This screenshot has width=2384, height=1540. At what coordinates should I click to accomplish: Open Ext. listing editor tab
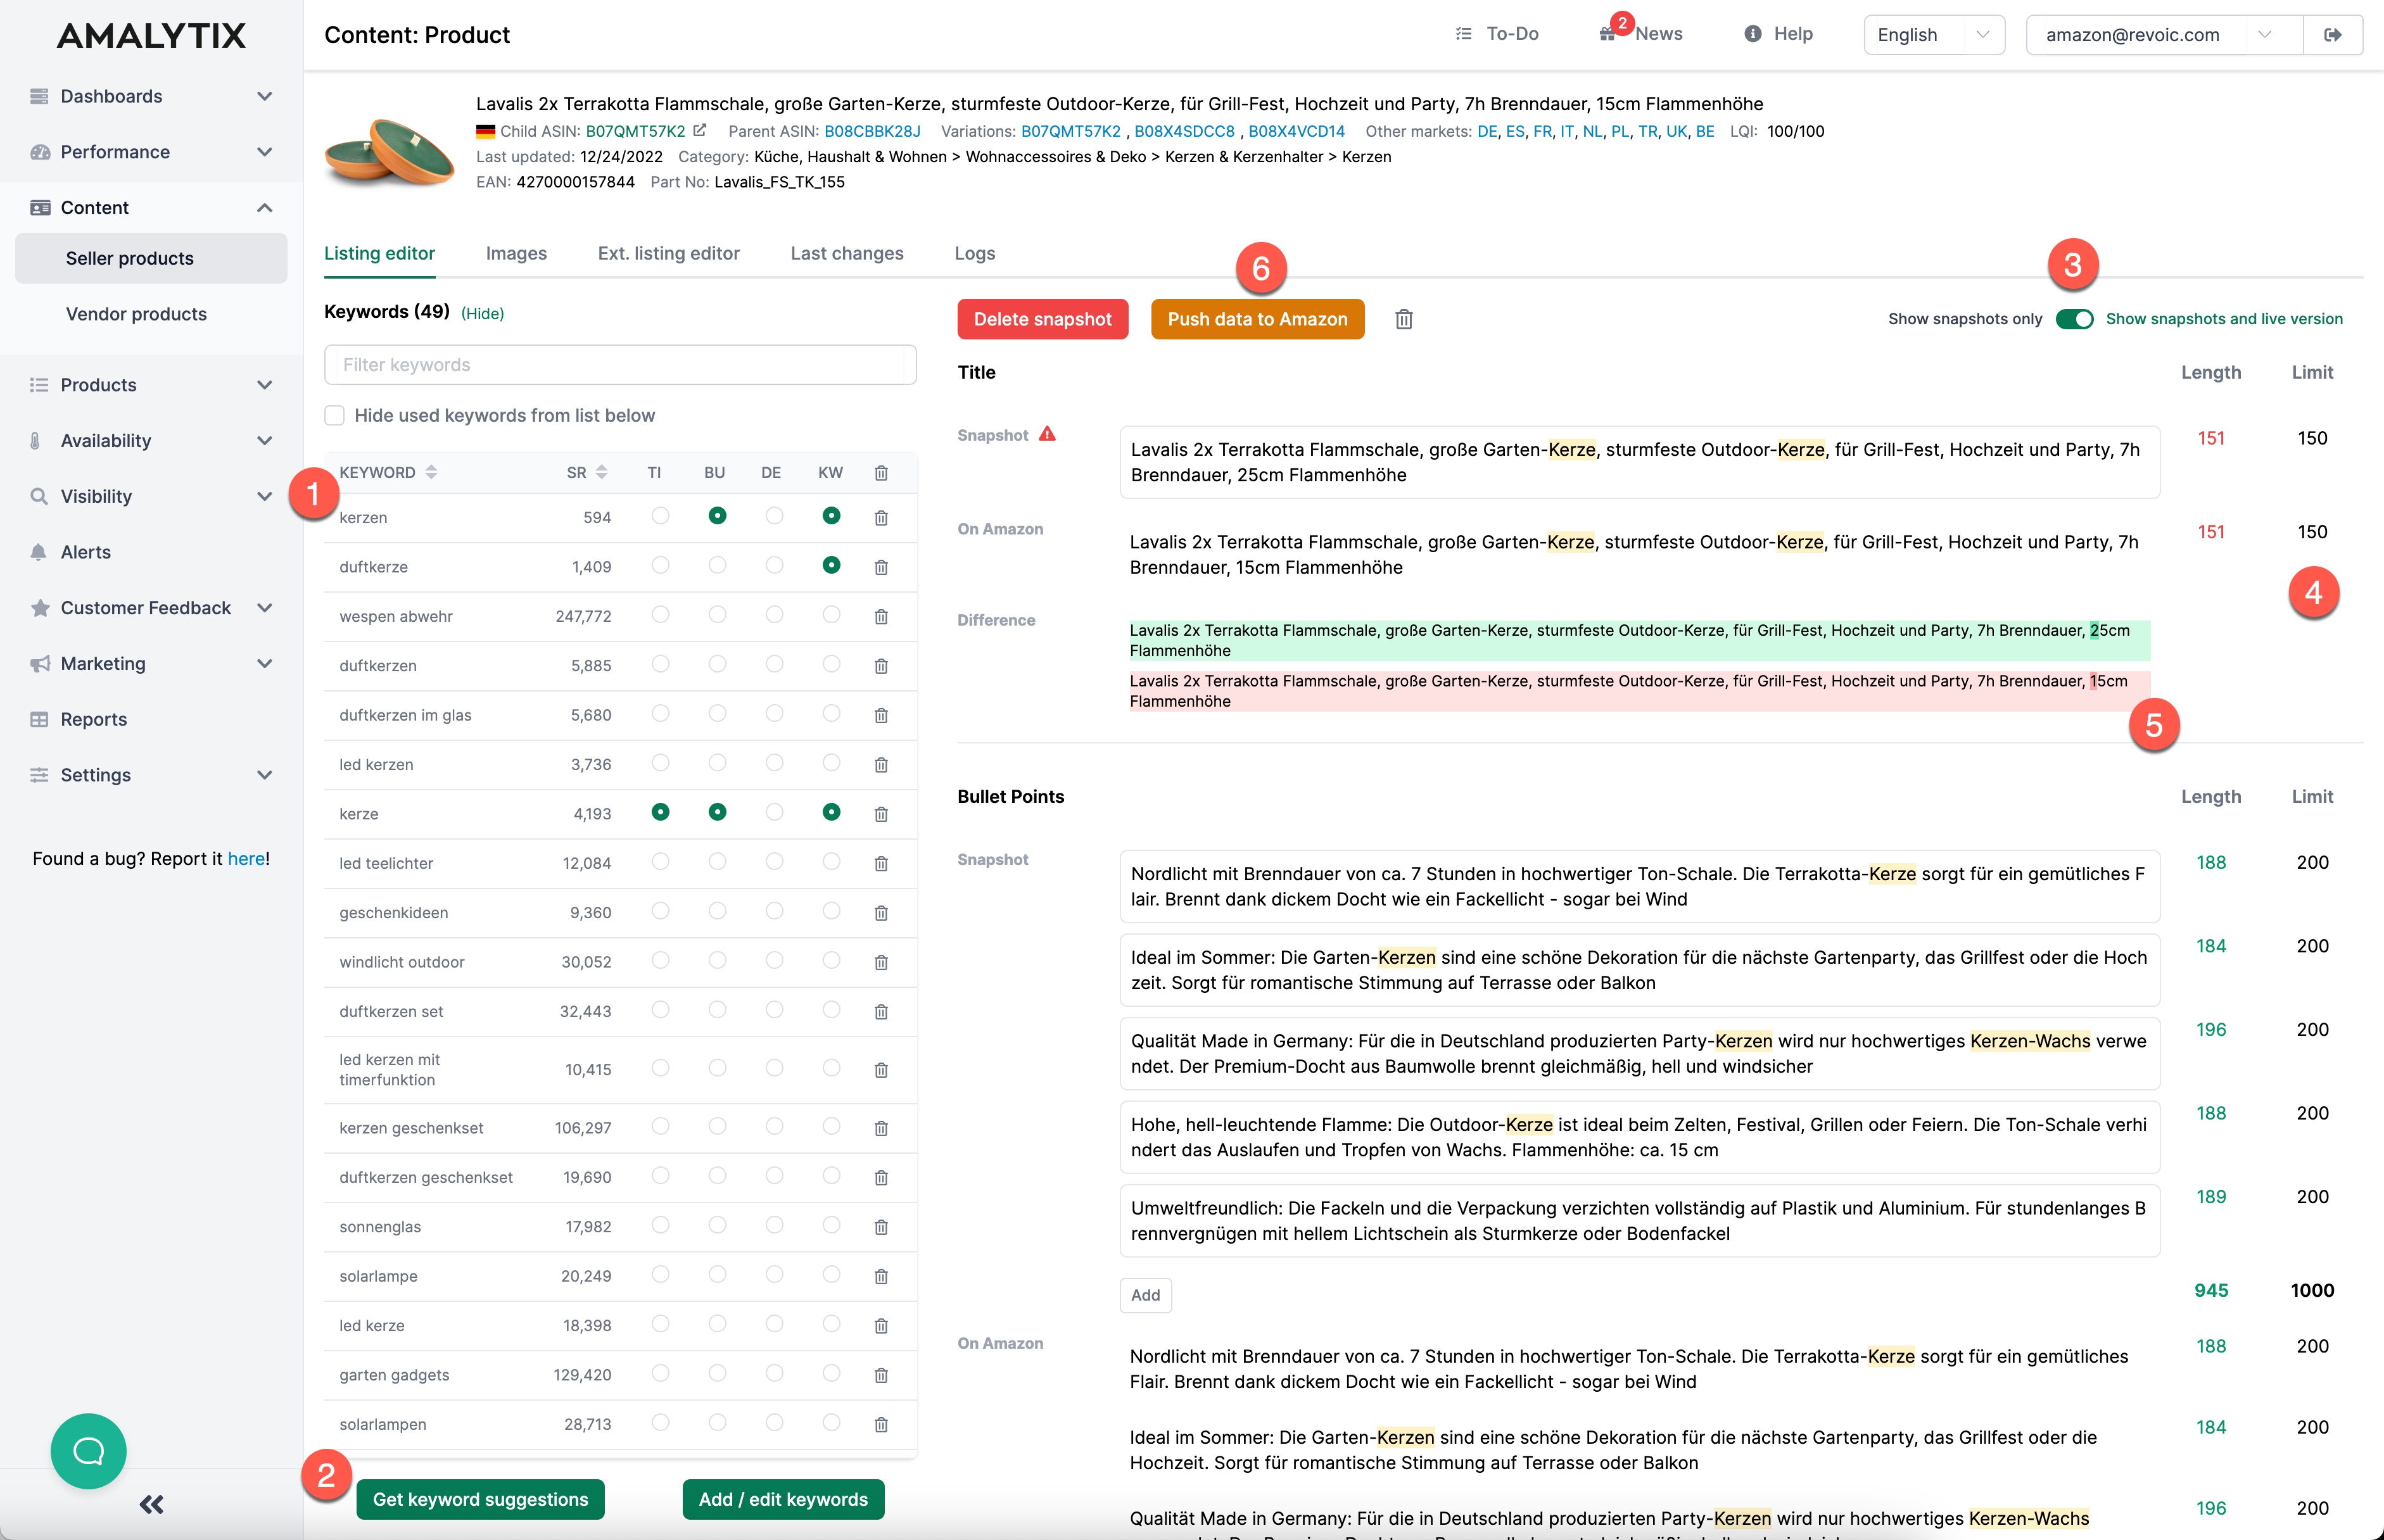pyautogui.click(x=669, y=254)
